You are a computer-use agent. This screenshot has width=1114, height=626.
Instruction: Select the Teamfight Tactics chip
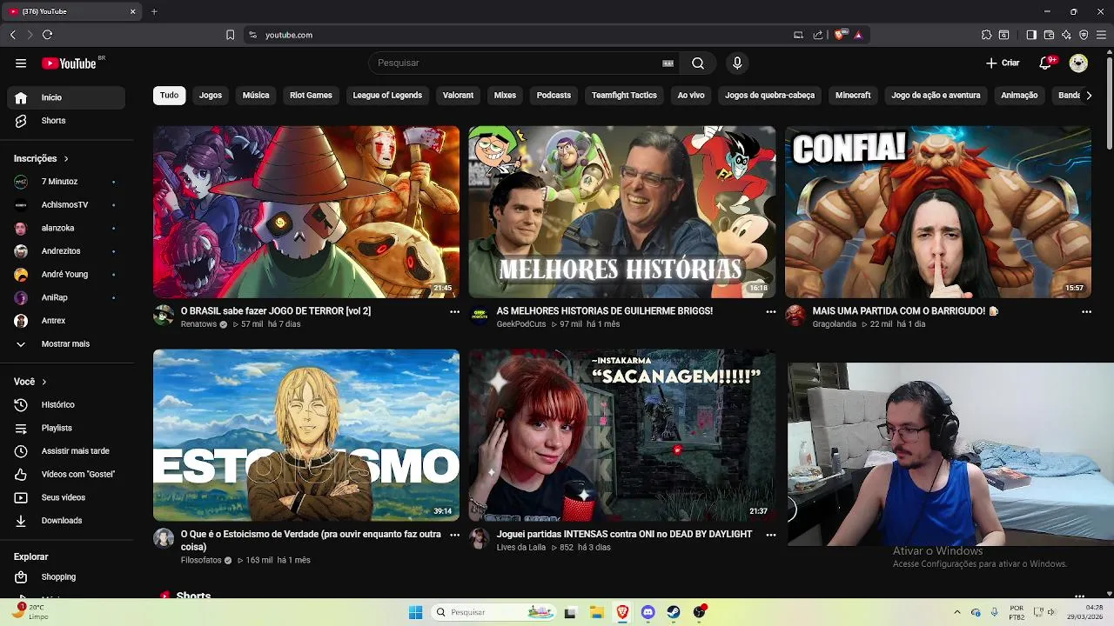[x=624, y=96]
